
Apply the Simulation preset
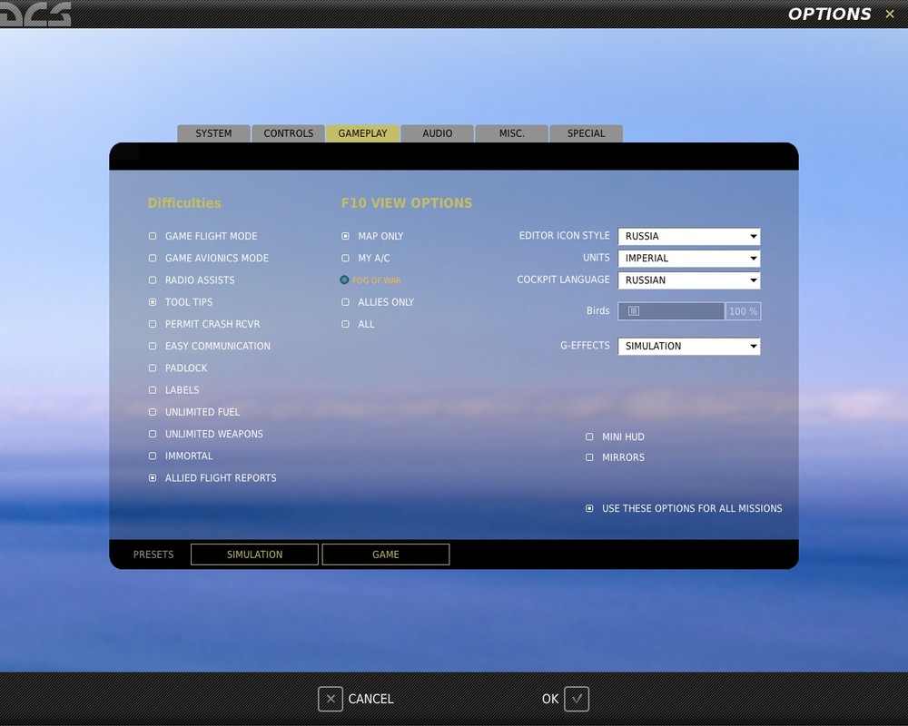(254, 554)
